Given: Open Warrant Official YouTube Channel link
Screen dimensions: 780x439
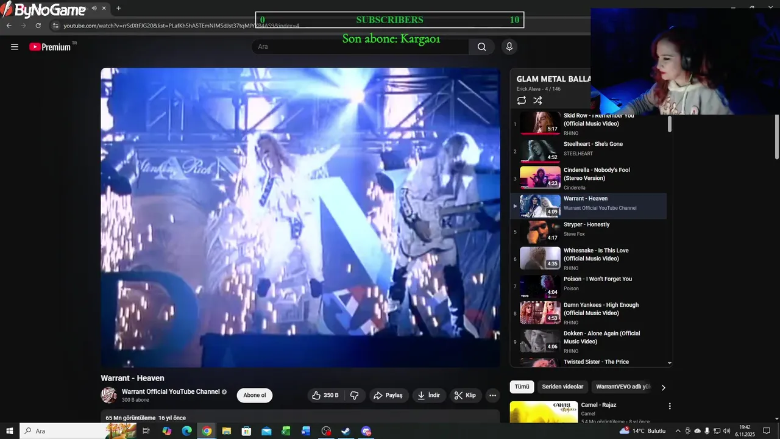Looking at the screenshot, I should pos(171,391).
